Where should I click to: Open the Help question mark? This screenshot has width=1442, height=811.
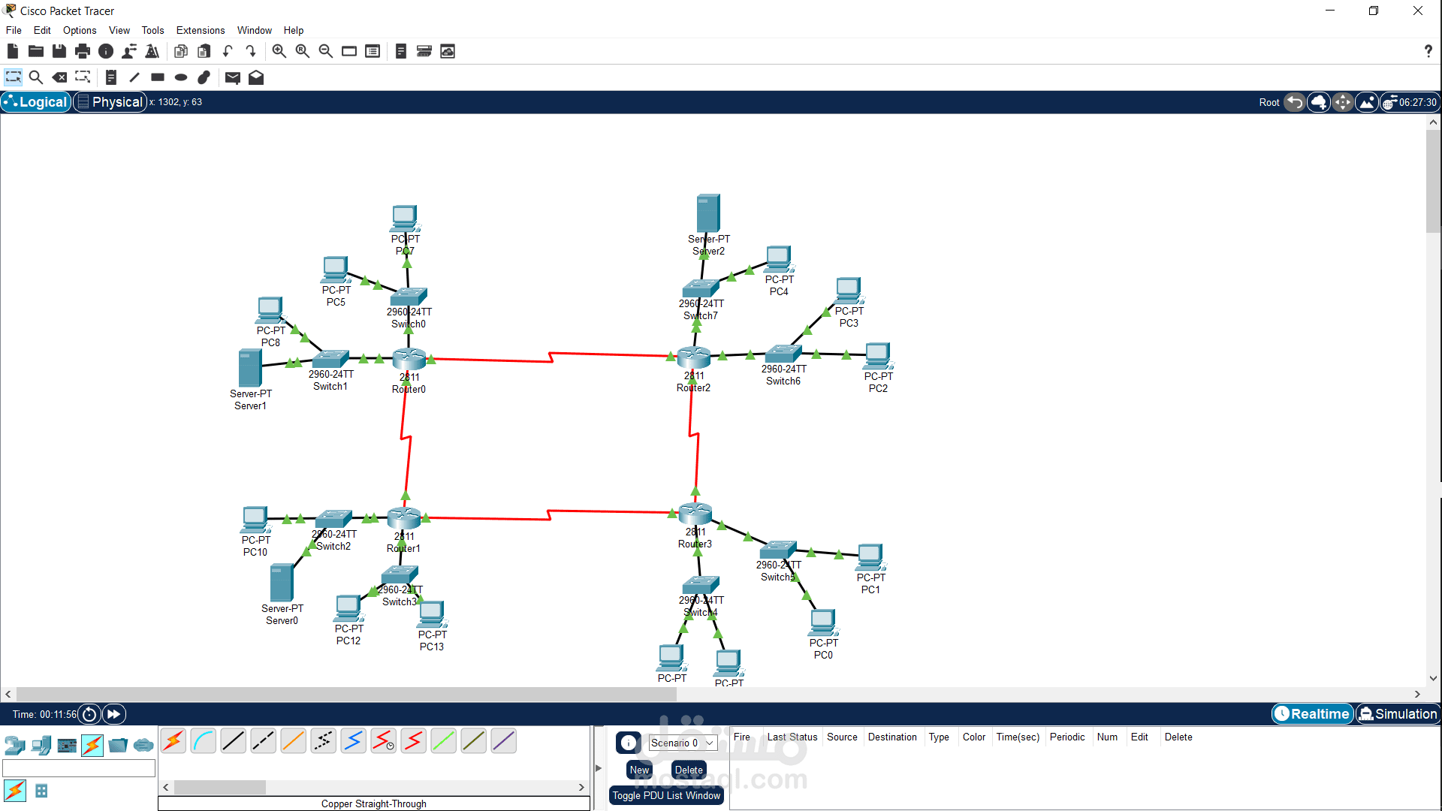point(1428,51)
